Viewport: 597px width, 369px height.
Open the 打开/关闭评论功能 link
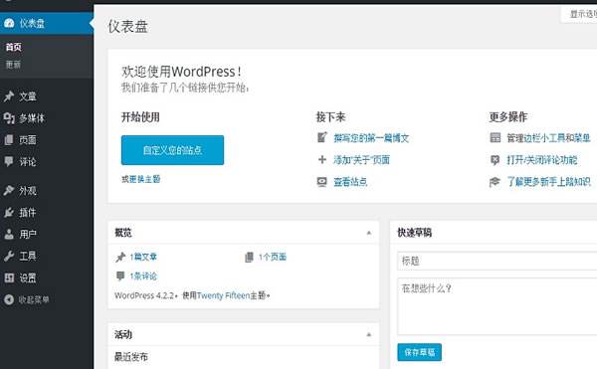542,160
